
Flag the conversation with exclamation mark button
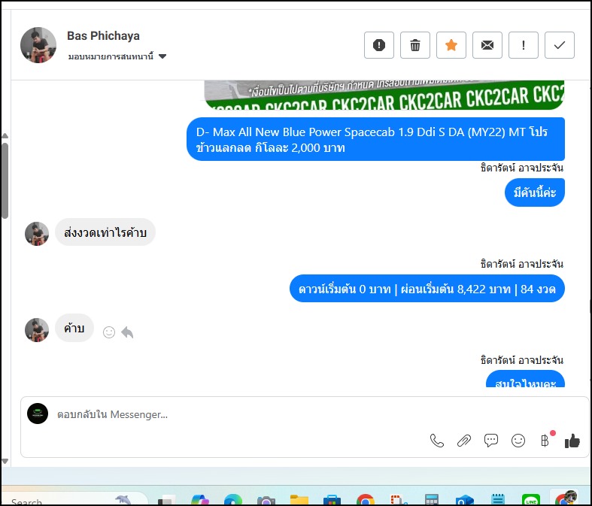[x=524, y=45]
